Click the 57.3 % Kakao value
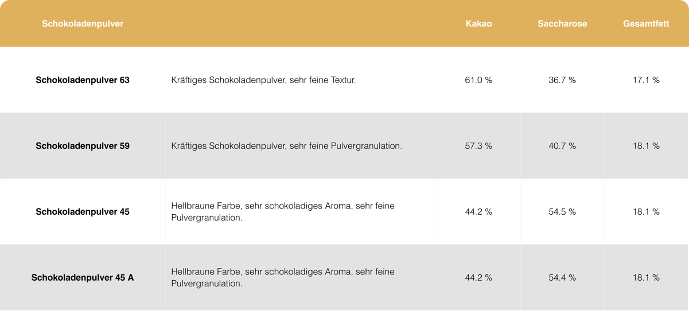Viewport: 689px width, 311px height. (x=478, y=146)
